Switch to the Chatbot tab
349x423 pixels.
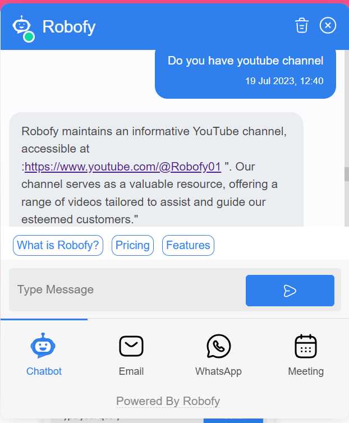click(x=44, y=355)
